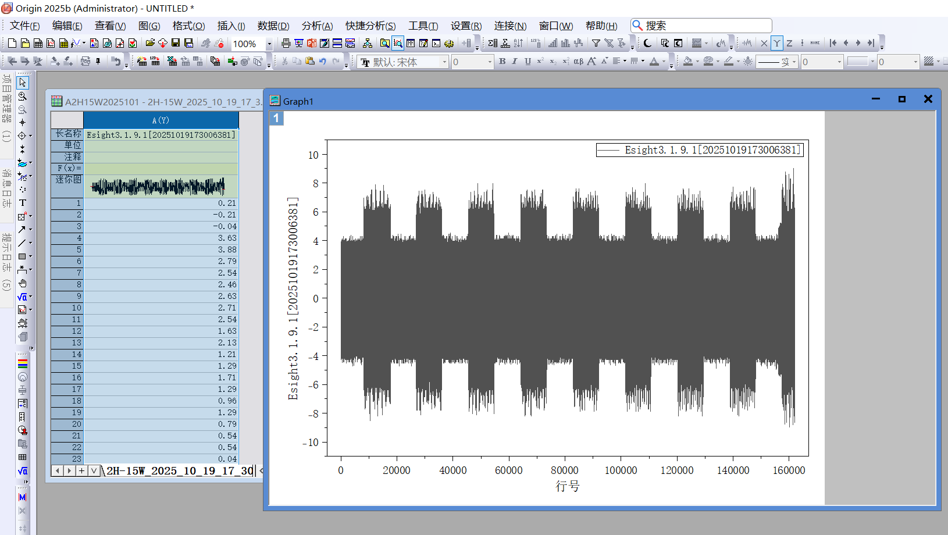Click the Save Project floppy icon

click(x=176, y=44)
